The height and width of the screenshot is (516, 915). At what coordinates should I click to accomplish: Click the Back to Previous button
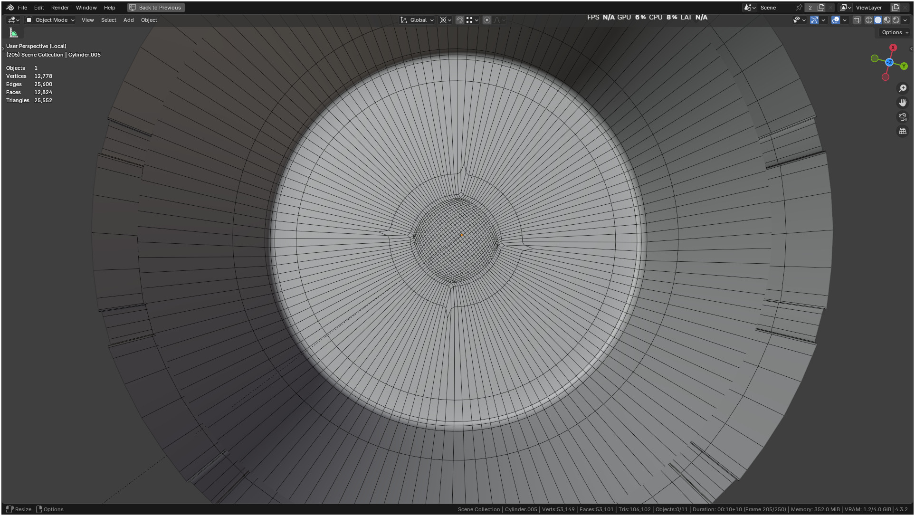click(x=156, y=8)
